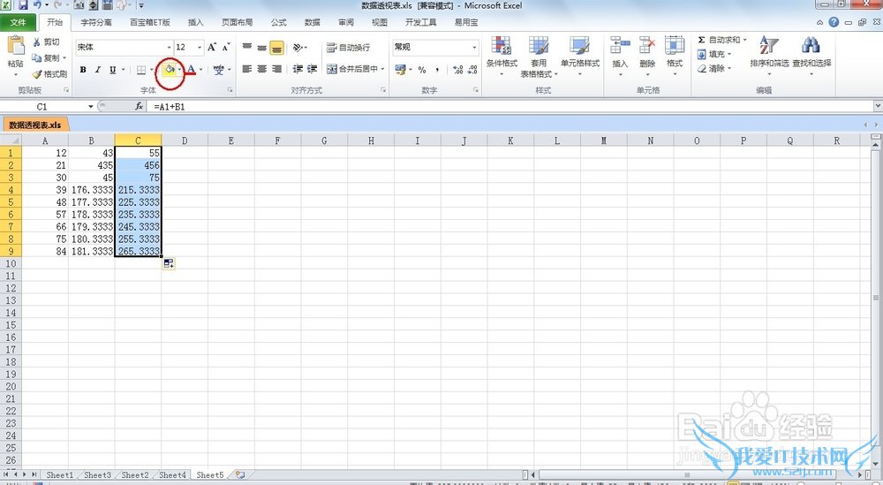
Task: Center text horizontally in cells
Action: point(262,69)
